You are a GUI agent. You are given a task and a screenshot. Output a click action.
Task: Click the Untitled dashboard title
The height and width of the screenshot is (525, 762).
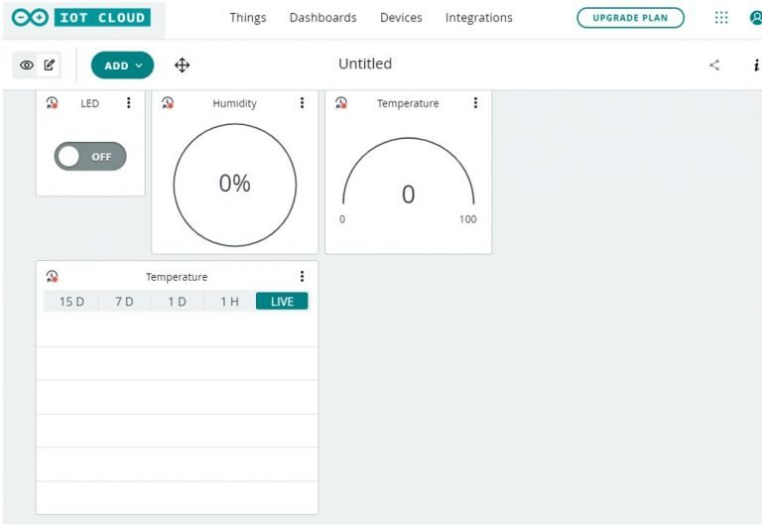[x=365, y=64]
